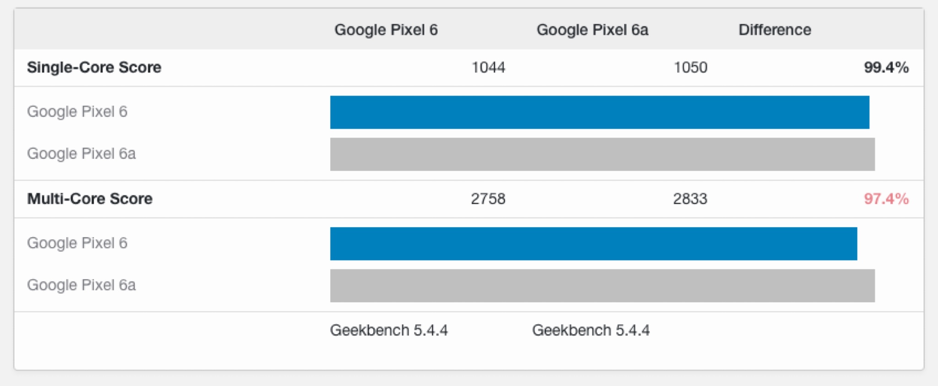Click the blue multi-core Pixel 6 bar

594,244
